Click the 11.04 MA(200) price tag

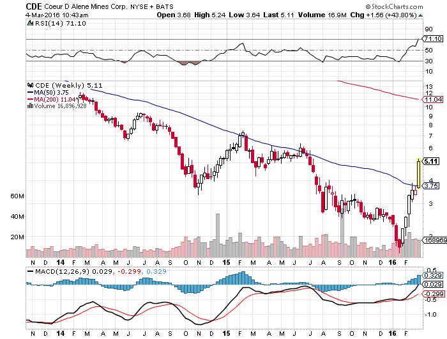click(x=432, y=99)
